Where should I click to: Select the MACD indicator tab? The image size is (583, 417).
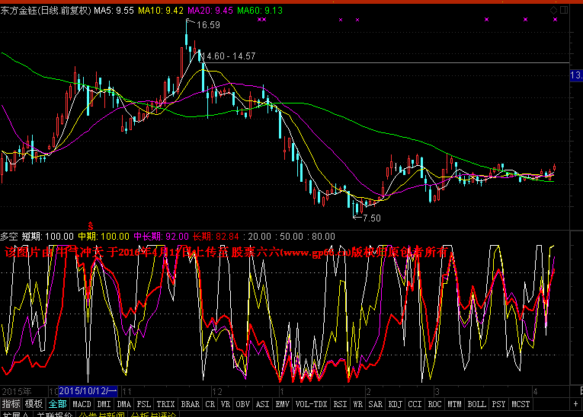(x=82, y=403)
